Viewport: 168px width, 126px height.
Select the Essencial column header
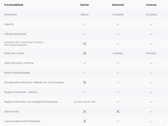coord(118,5)
